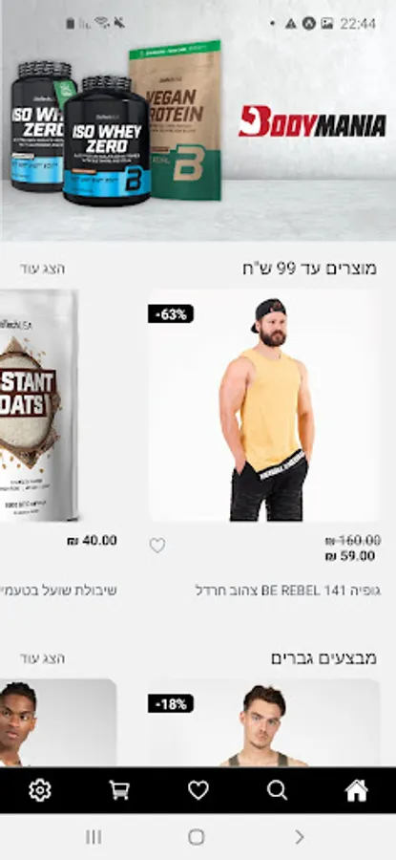Open the men's sale product with -18% tag
Viewport: 396px width, 860px height.
pos(263,723)
